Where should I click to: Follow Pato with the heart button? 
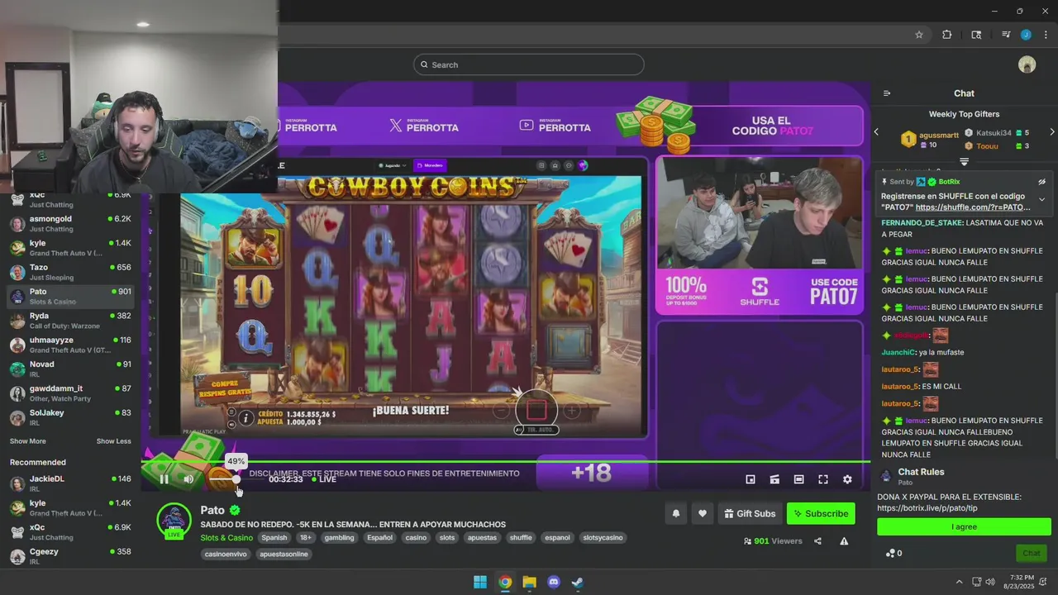pyautogui.click(x=702, y=513)
